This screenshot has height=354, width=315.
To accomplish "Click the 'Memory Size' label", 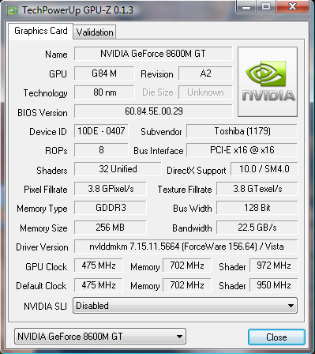I will [43, 228].
